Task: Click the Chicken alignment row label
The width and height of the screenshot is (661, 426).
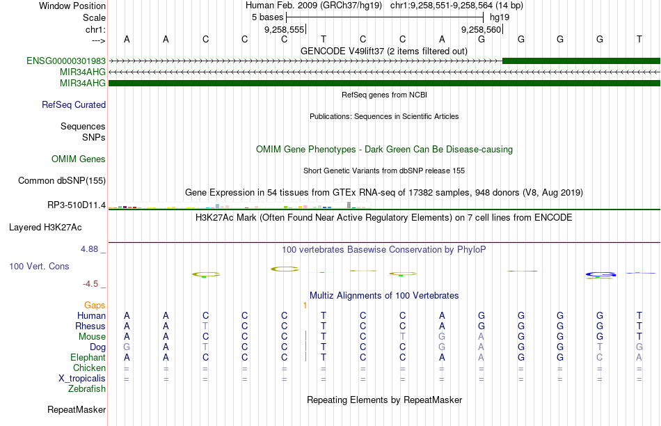Action: coord(89,368)
